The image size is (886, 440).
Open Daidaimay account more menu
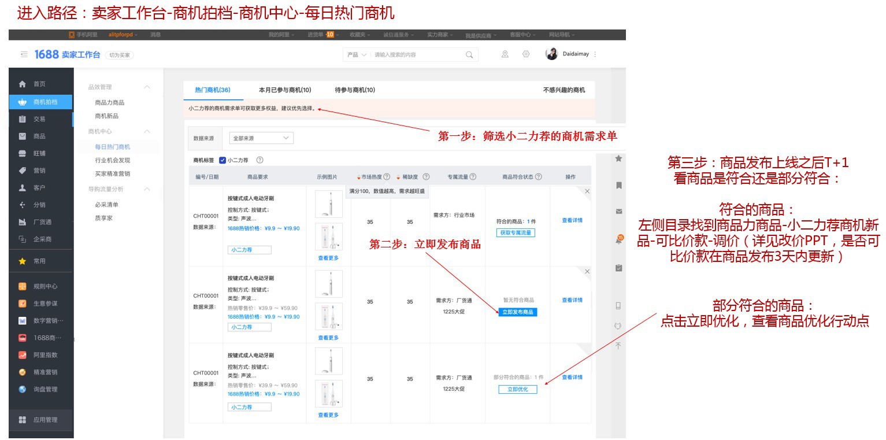[595, 54]
